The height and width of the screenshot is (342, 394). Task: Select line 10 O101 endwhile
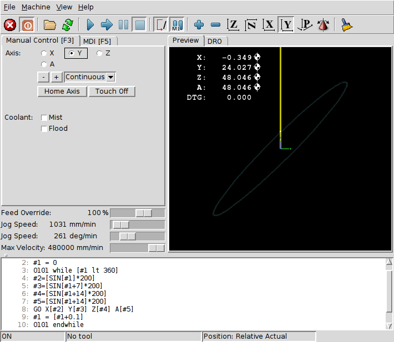tap(58, 325)
